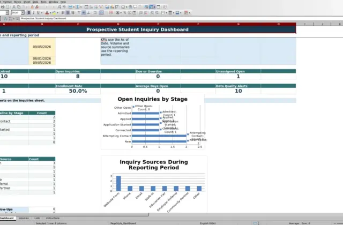Click the Format as Date icon
The height and width of the screenshot is (225, 343).
134,13
